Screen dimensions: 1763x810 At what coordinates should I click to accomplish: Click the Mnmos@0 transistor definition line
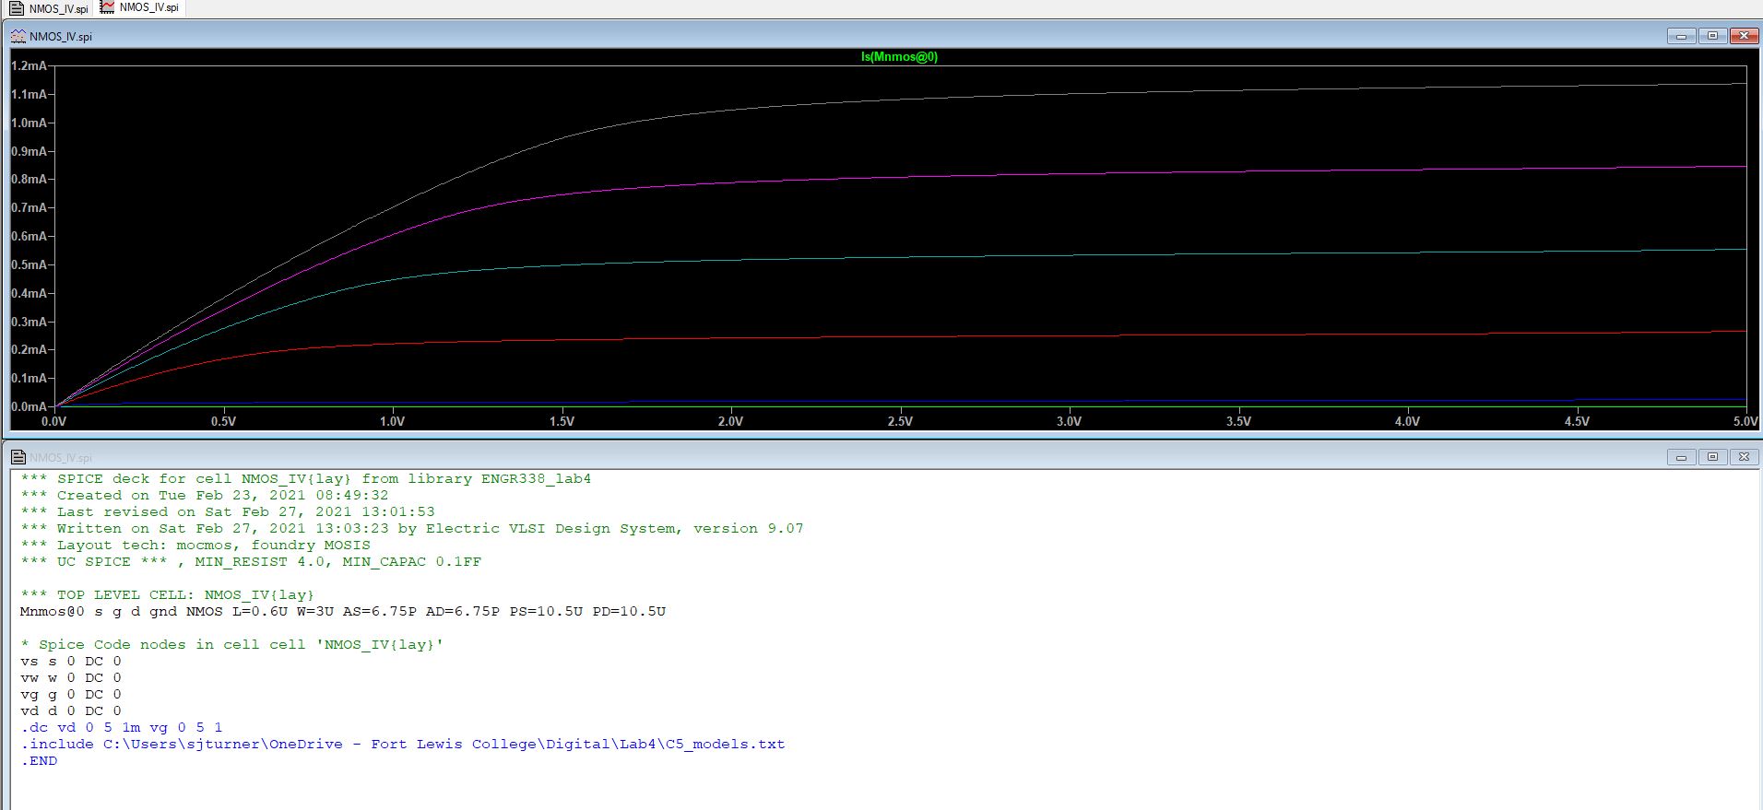[x=342, y=612]
